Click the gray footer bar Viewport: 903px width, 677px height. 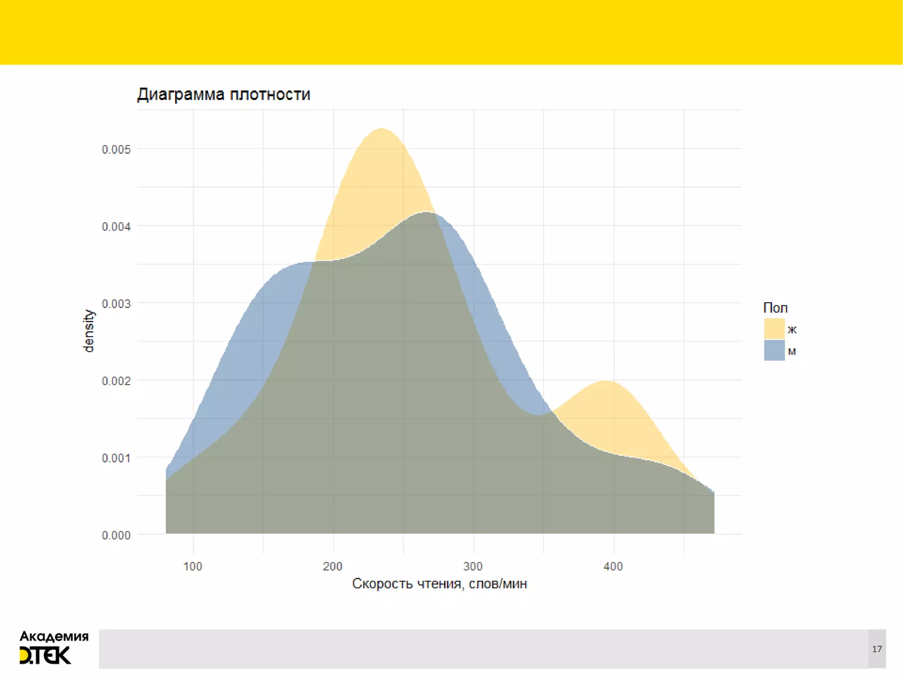(x=483, y=649)
